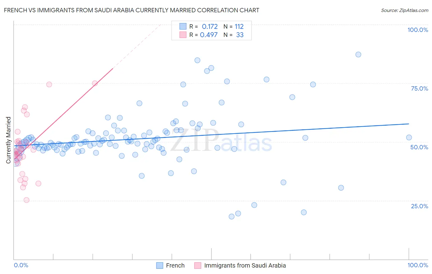Image resolution: width=432 pixels, height=274 pixels.
Task: Click the 25.0% y-axis tick label
Action: (x=419, y=206)
